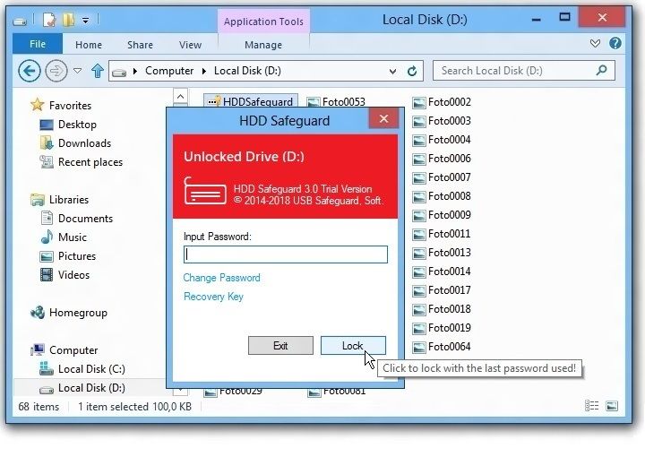Select Favorites in the navigation pane

[71, 106]
